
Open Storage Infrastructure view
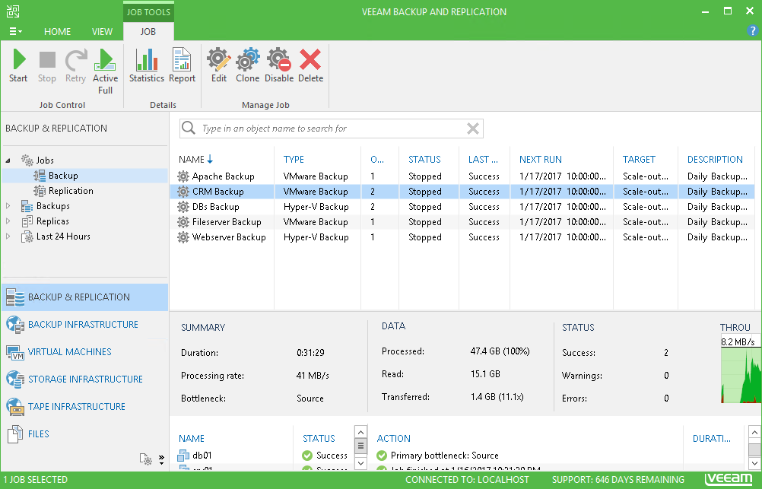tap(85, 379)
